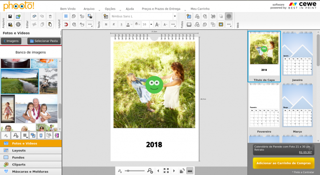The image size is (320, 175).
Task: Expand more Layout options ellipsis
Action: pyautogui.click(x=90, y=24)
